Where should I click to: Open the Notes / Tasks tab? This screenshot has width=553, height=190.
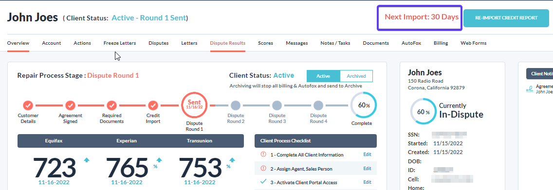tap(335, 43)
